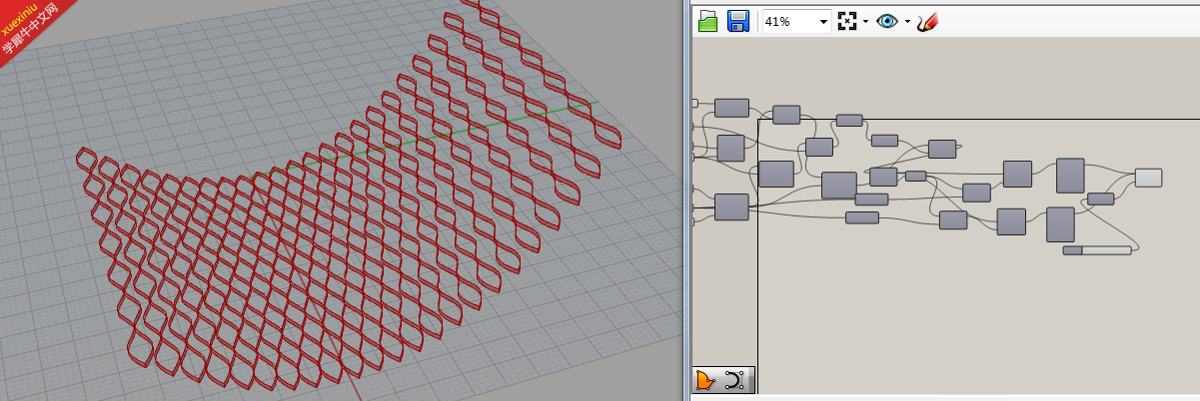
Task: Select the red pencil sketch tool
Action: point(928,21)
